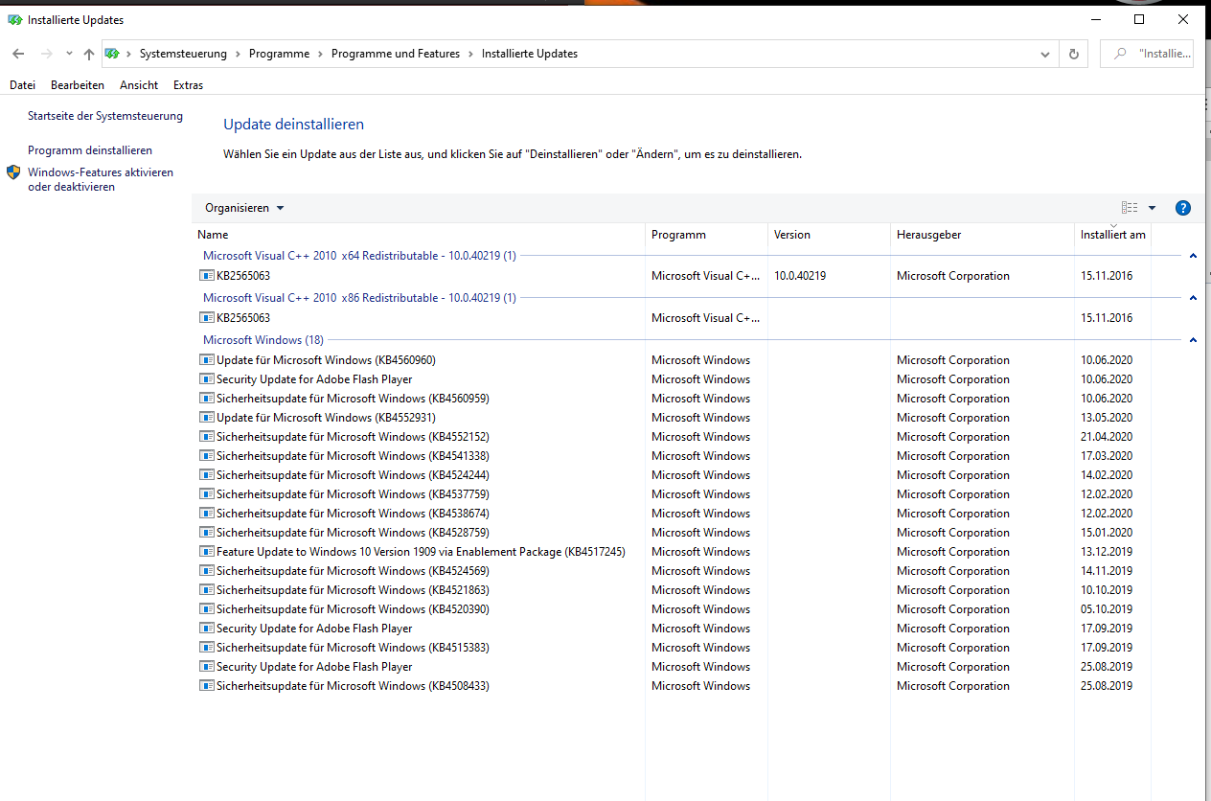Image resolution: width=1211 pixels, height=801 pixels.
Task: Click Systemsteuerung in the breadcrumb
Action: [x=183, y=54]
